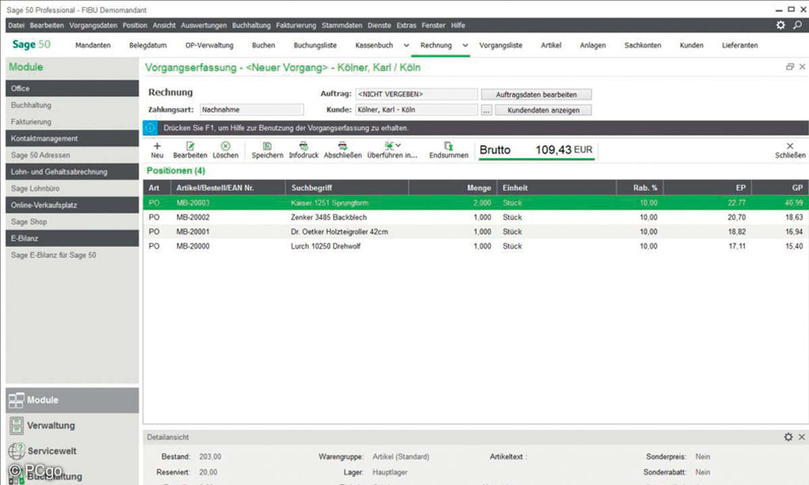Screen dimensions: 809x485
Task: Switch to the OP-Verwaltung tab
Action: (x=209, y=45)
